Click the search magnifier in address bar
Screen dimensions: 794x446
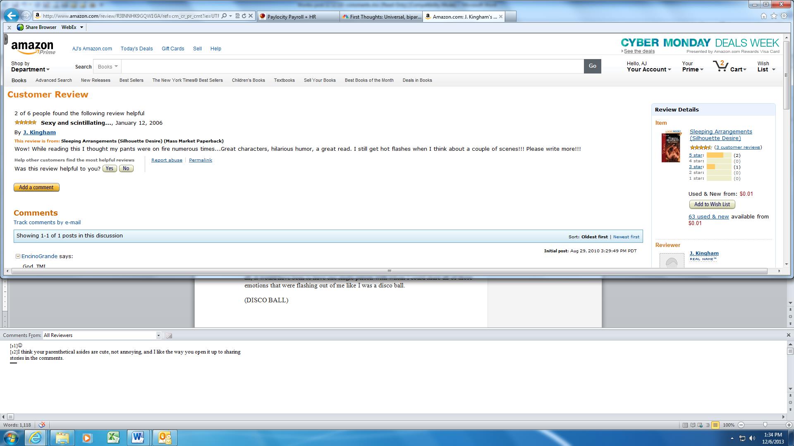coord(224,16)
